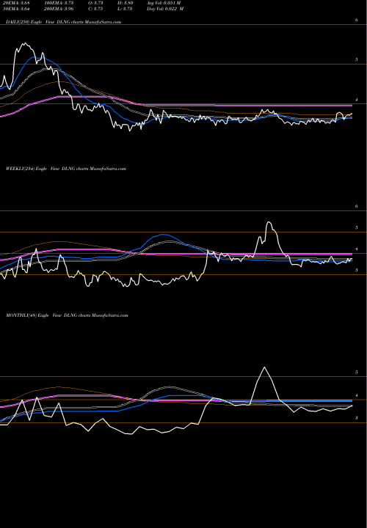Click price label 4 on daily chart axis
The width and height of the screenshot is (367, 528).
[x=356, y=100]
